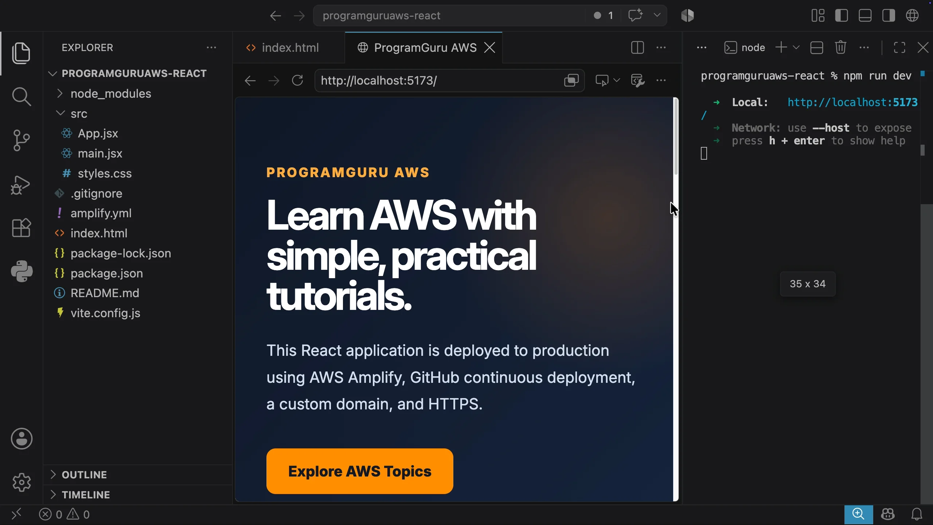This screenshot has width=933, height=525.
Task: Open the Manage gear icon
Action: click(22, 482)
